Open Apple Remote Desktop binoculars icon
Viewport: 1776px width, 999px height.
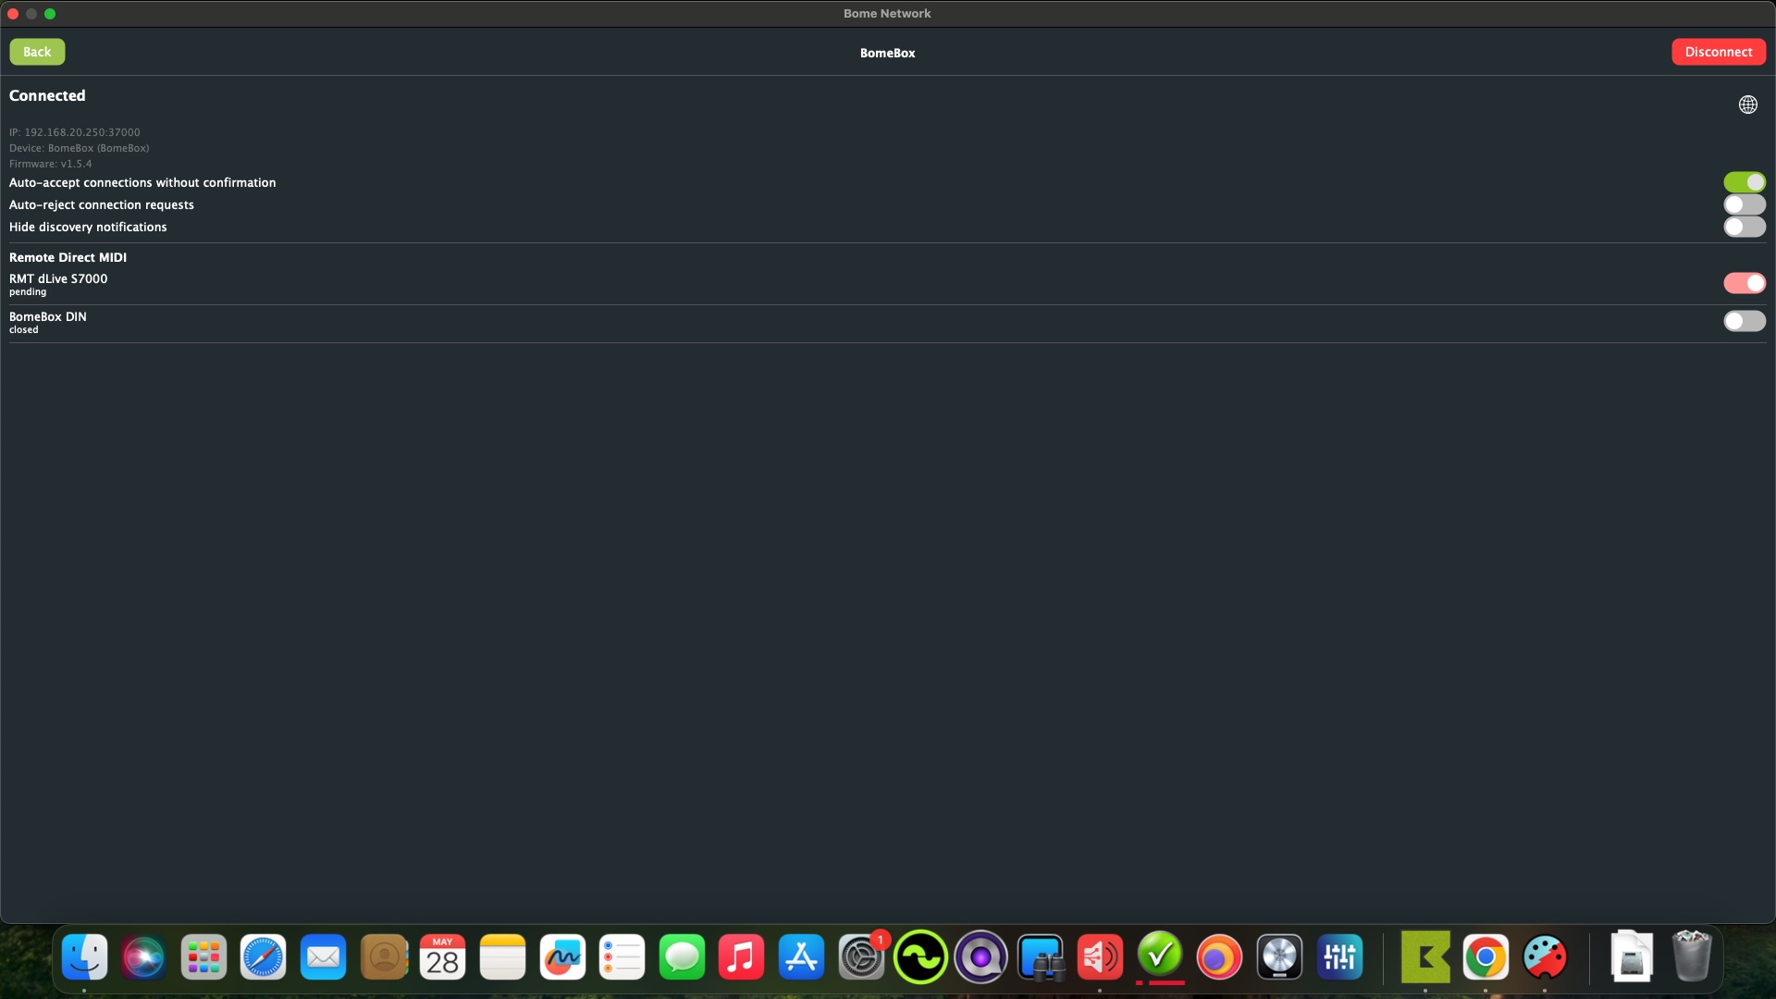pyautogui.click(x=1041, y=956)
